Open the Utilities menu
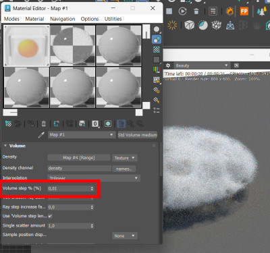 coord(113,19)
